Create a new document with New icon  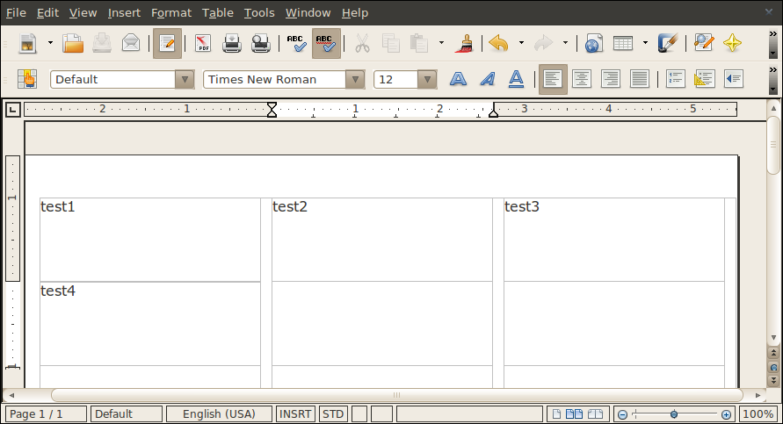[27, 43]
